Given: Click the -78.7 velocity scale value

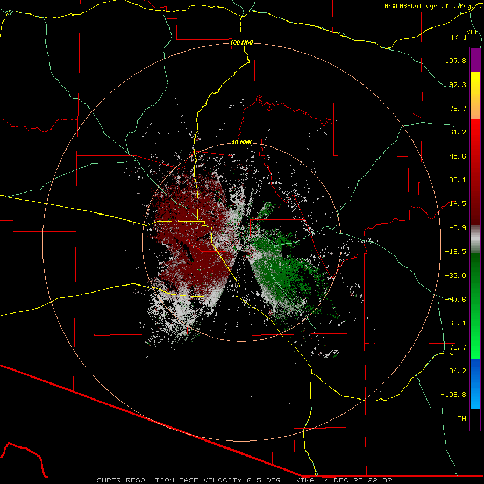Looking at the screenshot, I should 455,347.
